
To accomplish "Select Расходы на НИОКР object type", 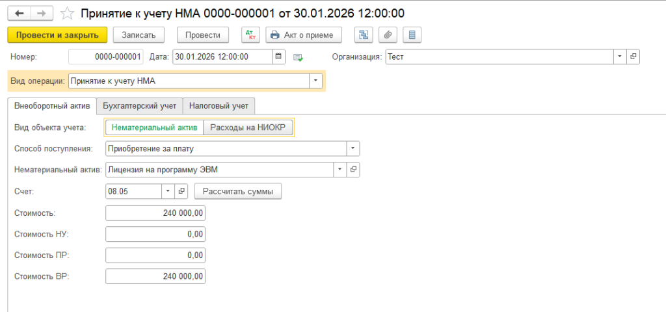I will pyautogui.click(x=248, y=127).
